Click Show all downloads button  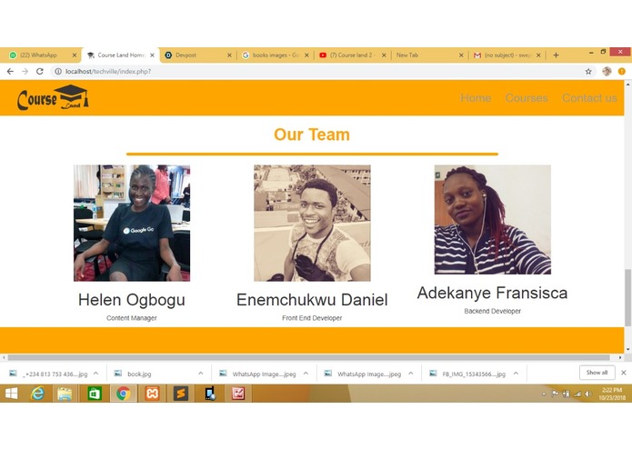(597, 373)
